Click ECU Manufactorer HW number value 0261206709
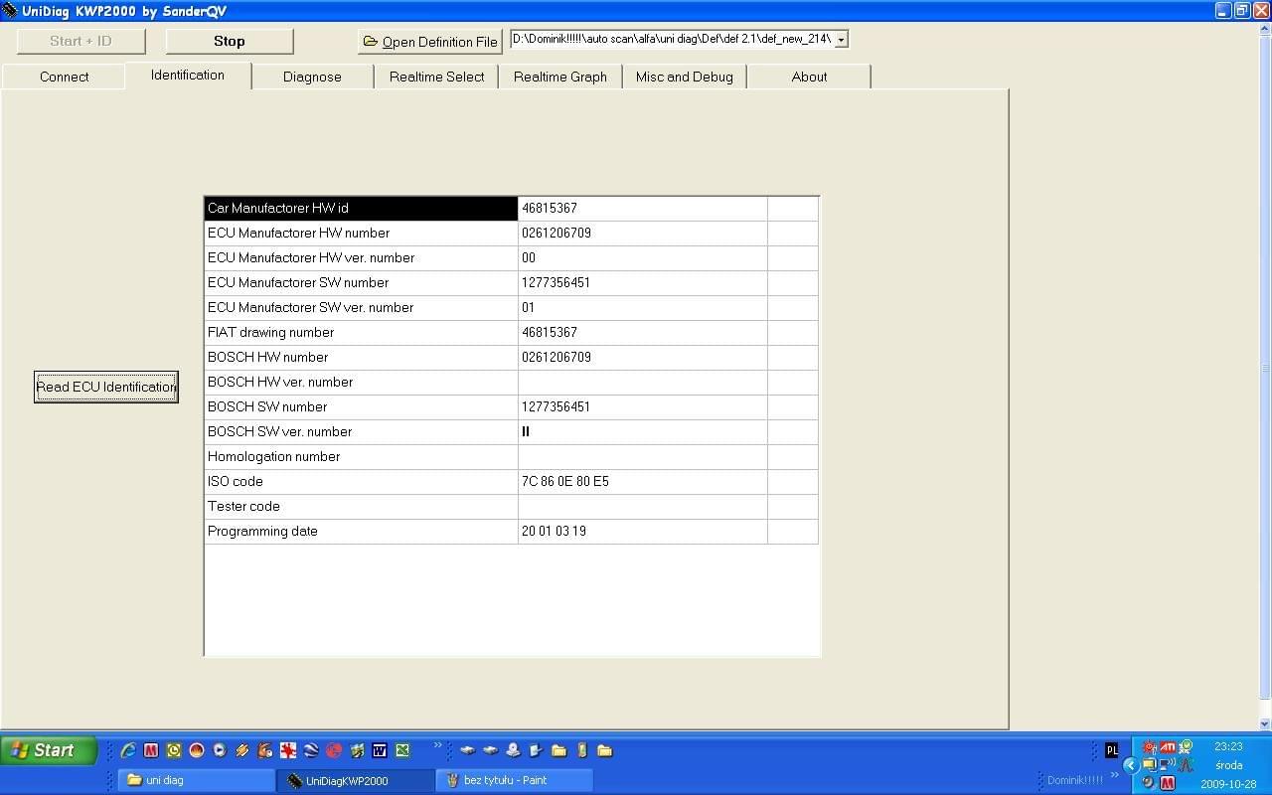 (643, 234)
